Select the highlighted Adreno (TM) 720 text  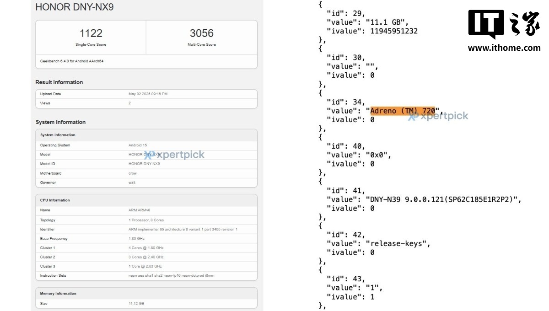tap(402, 111)
